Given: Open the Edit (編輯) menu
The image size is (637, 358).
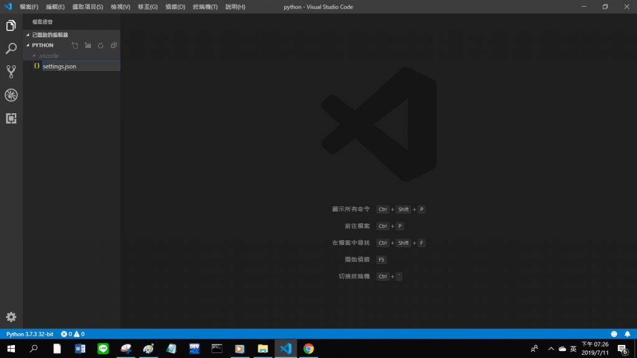Looking at the screenshot, I should (55, 7).
